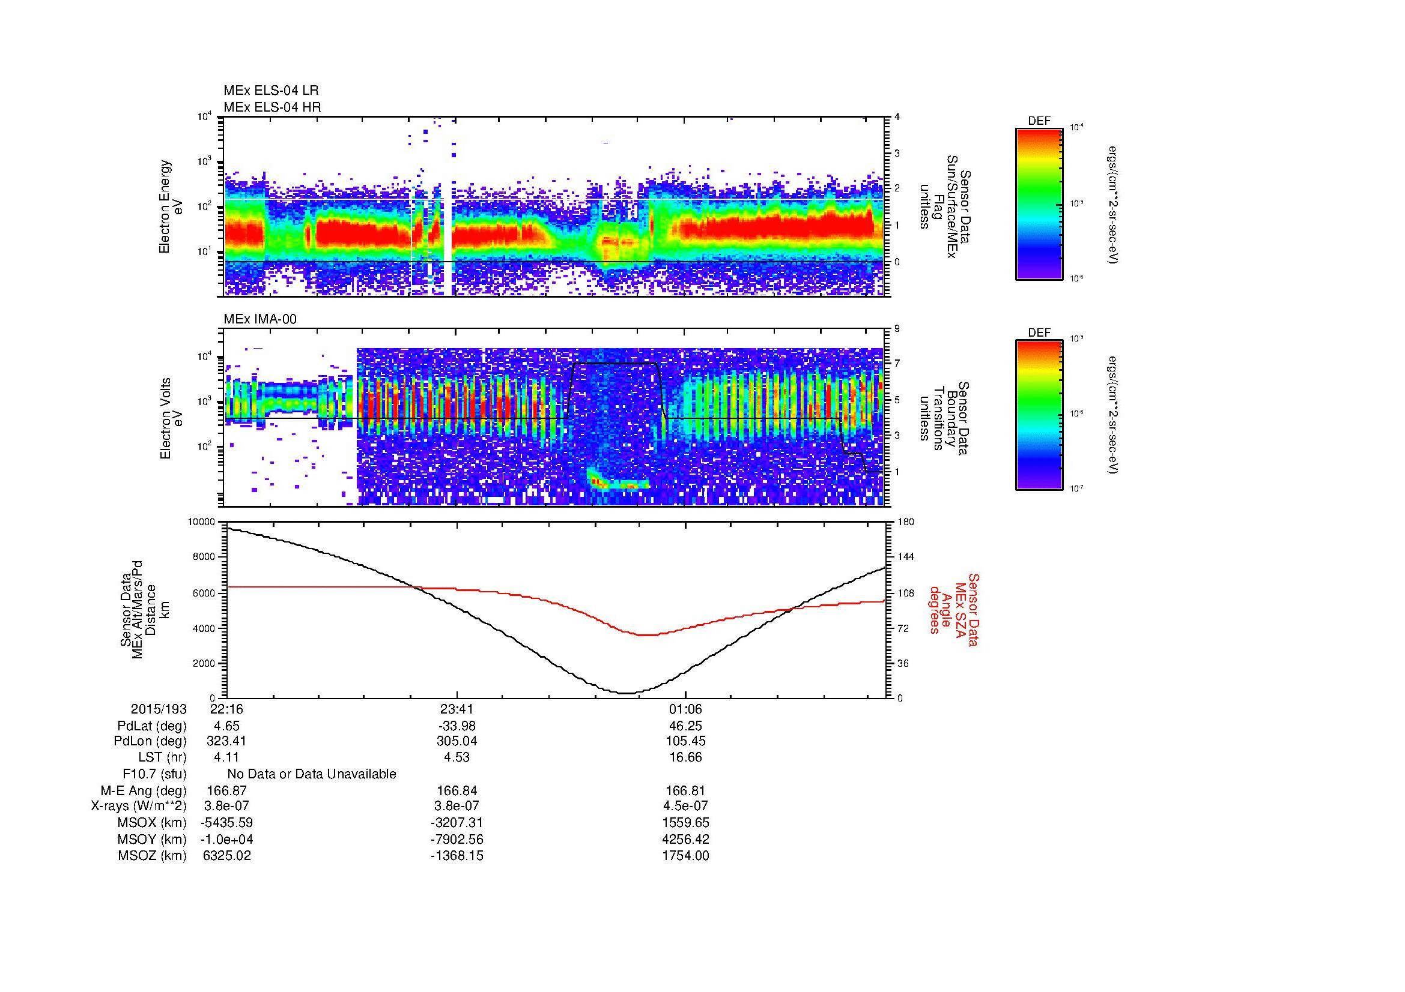Click the MSOZ value '-1368.15'
The height and width of the screenshot is (992, 1405).
pyautogui.click(x=457, y=856)
